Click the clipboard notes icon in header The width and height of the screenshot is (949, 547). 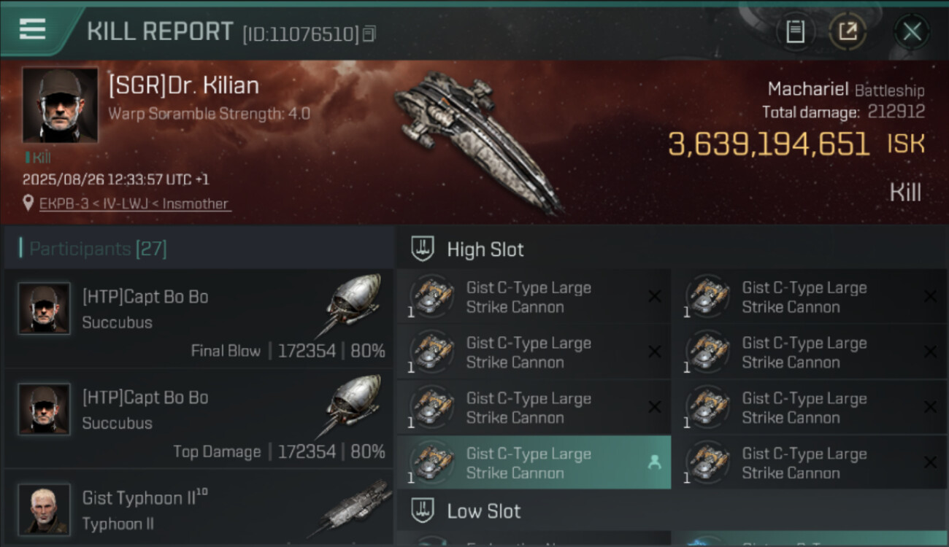pos(795,31)
